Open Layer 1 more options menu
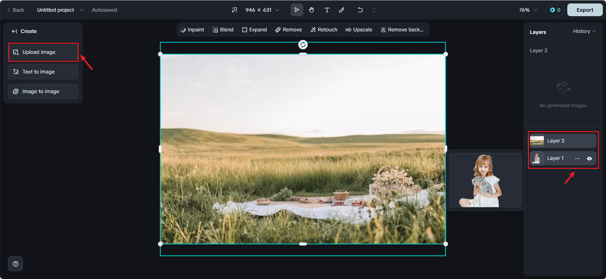The image size is (606, 279). [x=577, y=158]
